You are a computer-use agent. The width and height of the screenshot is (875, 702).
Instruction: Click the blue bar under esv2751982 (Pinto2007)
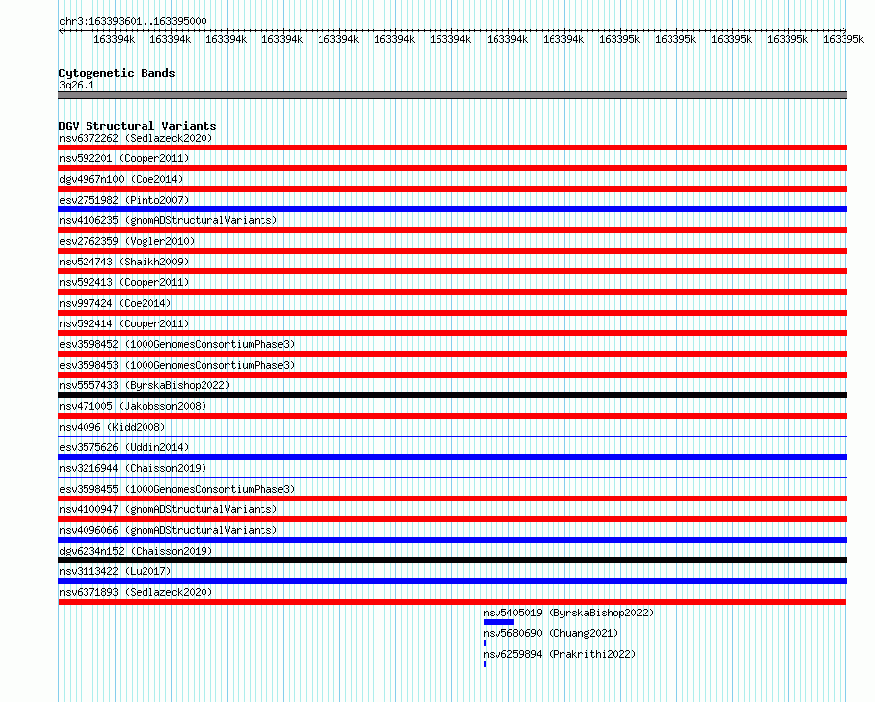[452, 209]
